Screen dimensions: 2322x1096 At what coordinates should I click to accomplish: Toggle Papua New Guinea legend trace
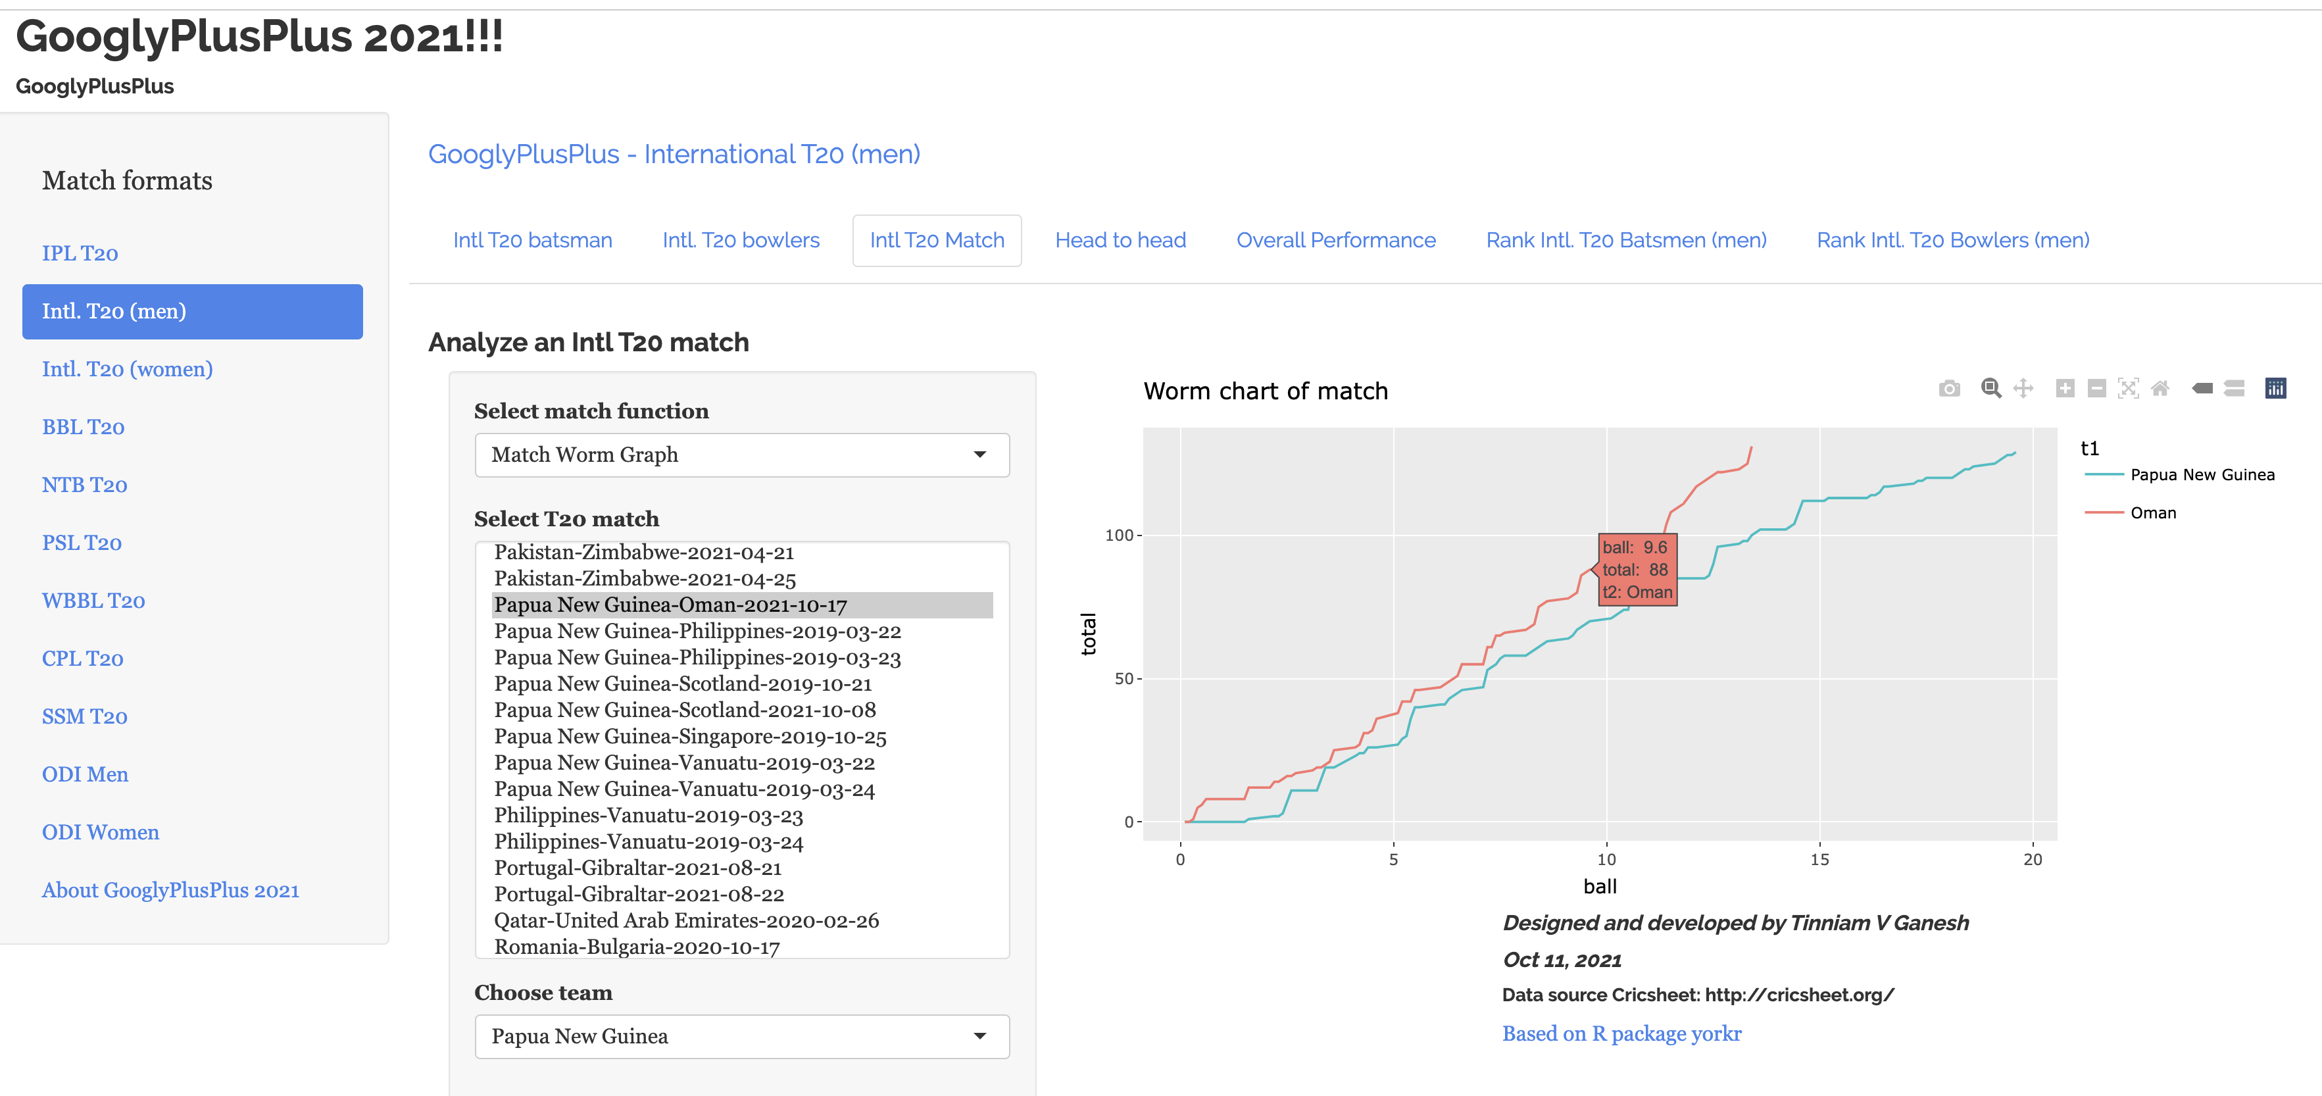[2201, 475]
